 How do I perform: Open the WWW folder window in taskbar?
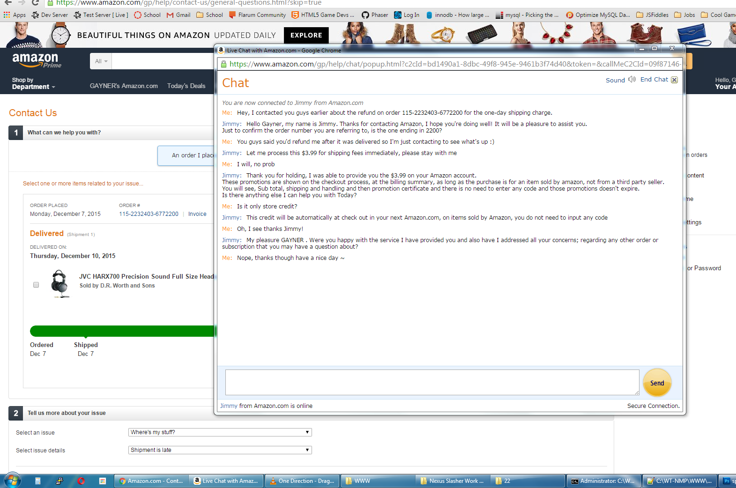[378, 481]
